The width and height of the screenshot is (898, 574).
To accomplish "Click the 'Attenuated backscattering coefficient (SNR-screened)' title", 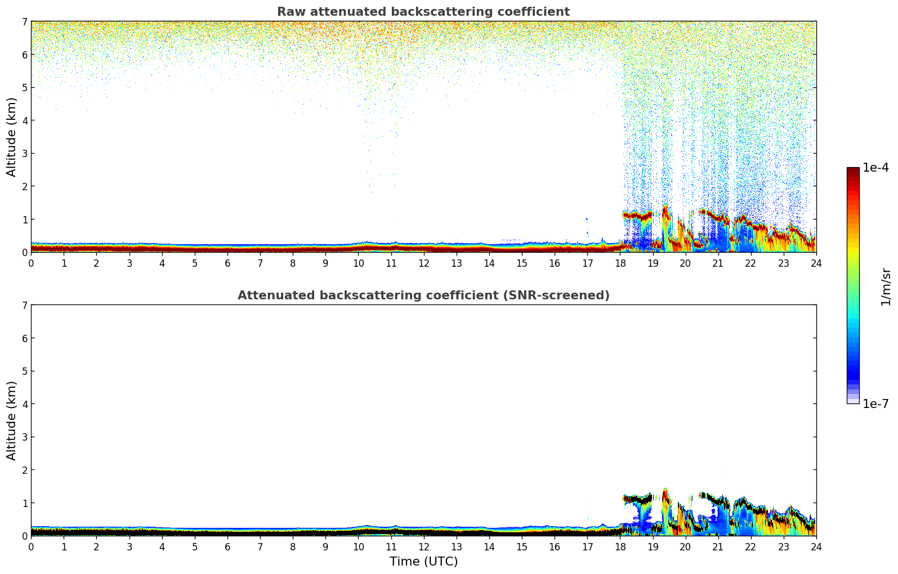I will pos(423,295).
